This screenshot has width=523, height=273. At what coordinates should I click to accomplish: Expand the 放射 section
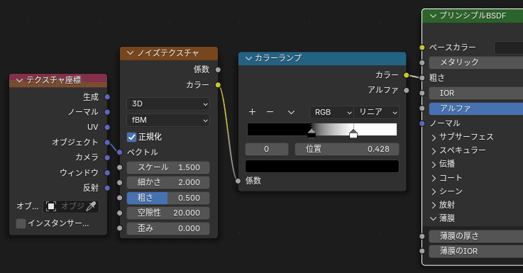click(434, 205)
